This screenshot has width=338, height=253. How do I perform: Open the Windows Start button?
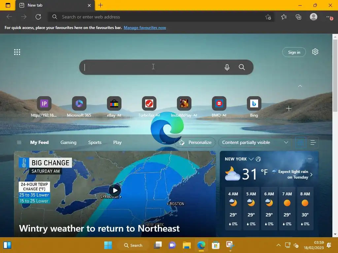click(108, 245)
